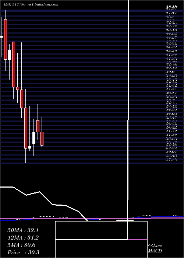Click the 40.72 price axis label
Viewport: 184px width, 258px height.
click(x=171, y=63)
